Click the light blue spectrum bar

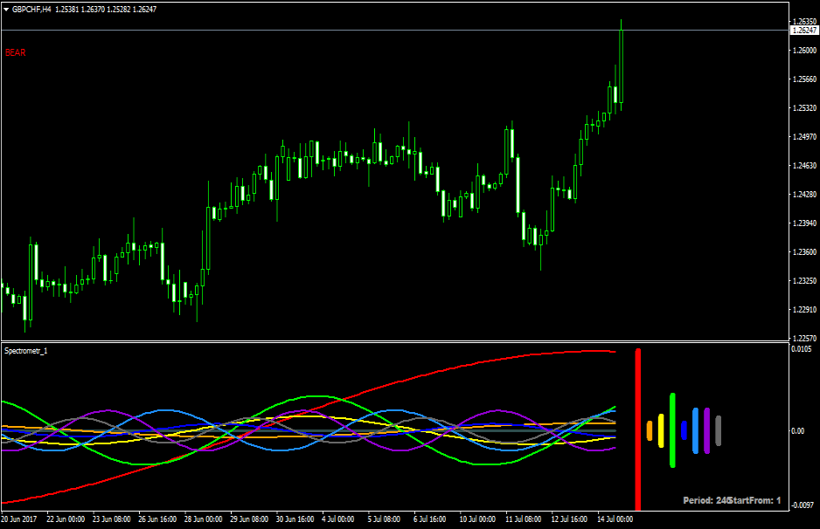coord(695,429)
